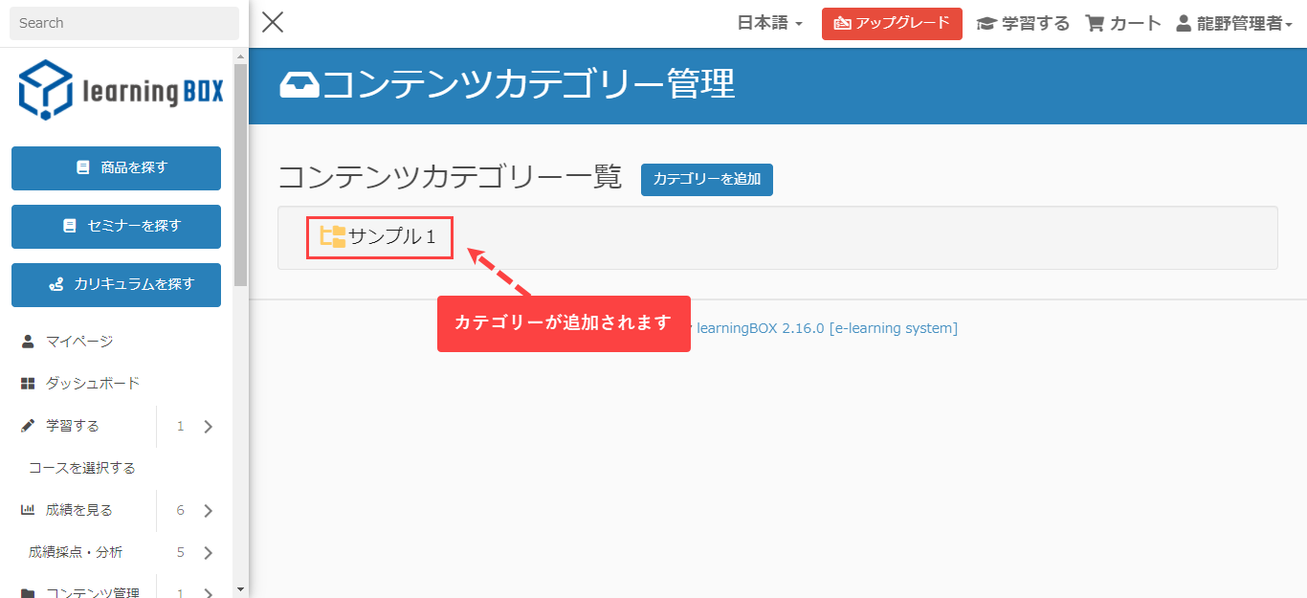
Task: Click the カテゴリーを追加 button
Action: point(706,179)
